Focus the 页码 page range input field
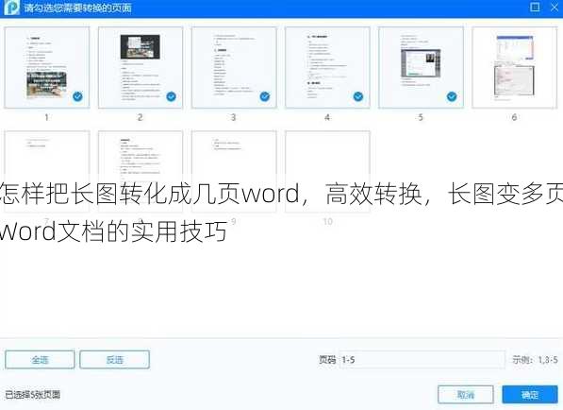This screenshot has width=563, height=410. tap(422, 360)
